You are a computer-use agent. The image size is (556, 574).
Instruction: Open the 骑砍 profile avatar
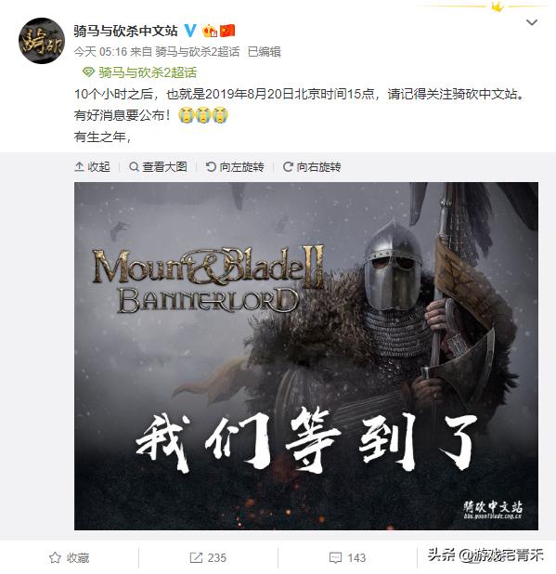tap(42, 41)
